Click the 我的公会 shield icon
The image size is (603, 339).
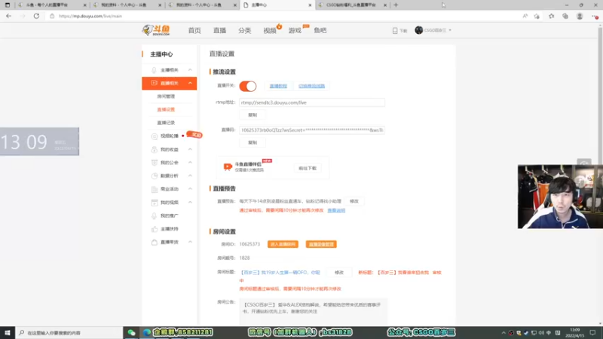(x=155, y=163)
